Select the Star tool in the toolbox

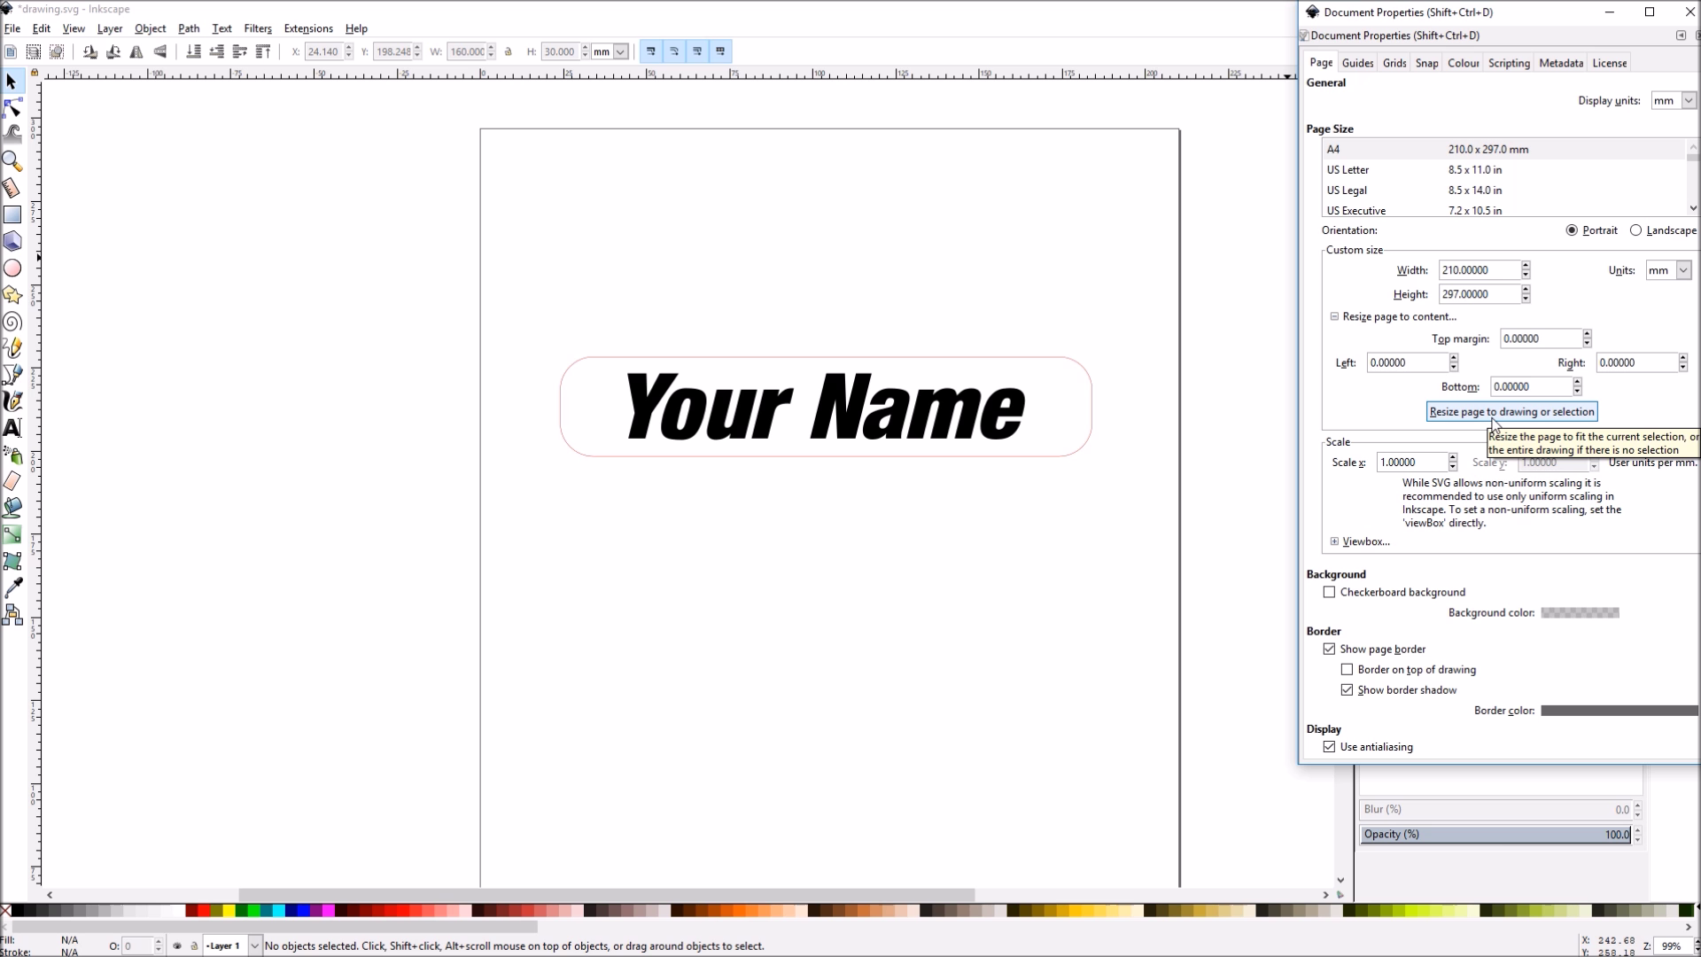[12, 295]
